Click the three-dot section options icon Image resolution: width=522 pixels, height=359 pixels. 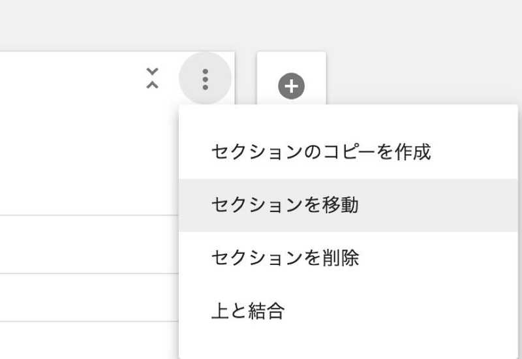205,79
